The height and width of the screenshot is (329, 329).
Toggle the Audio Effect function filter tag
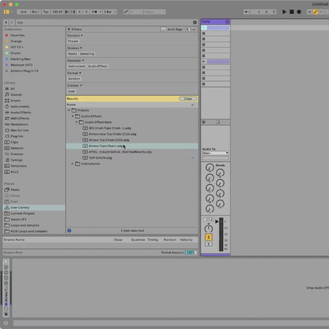tap(97, 66)
